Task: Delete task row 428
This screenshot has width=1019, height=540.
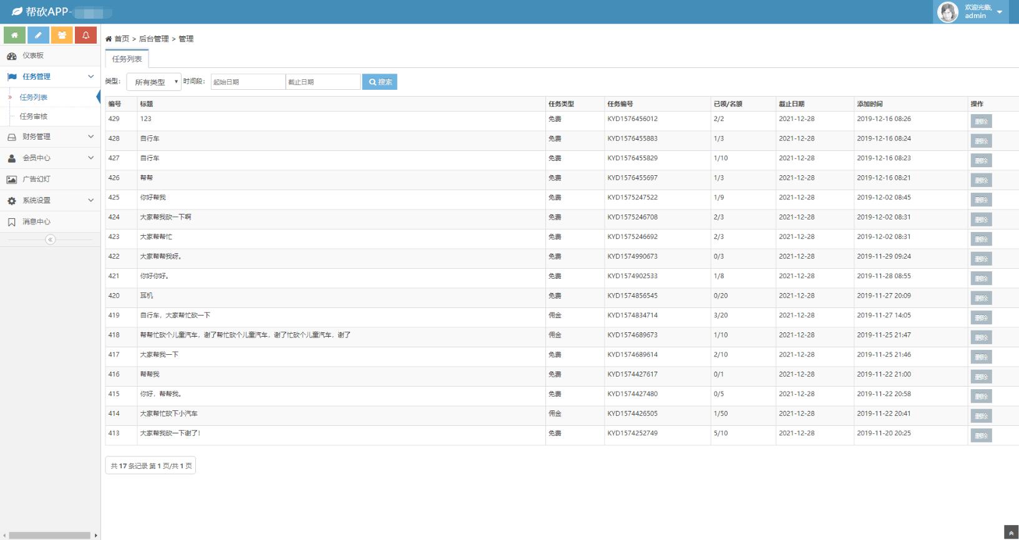Action: click(x=981, y=141)
